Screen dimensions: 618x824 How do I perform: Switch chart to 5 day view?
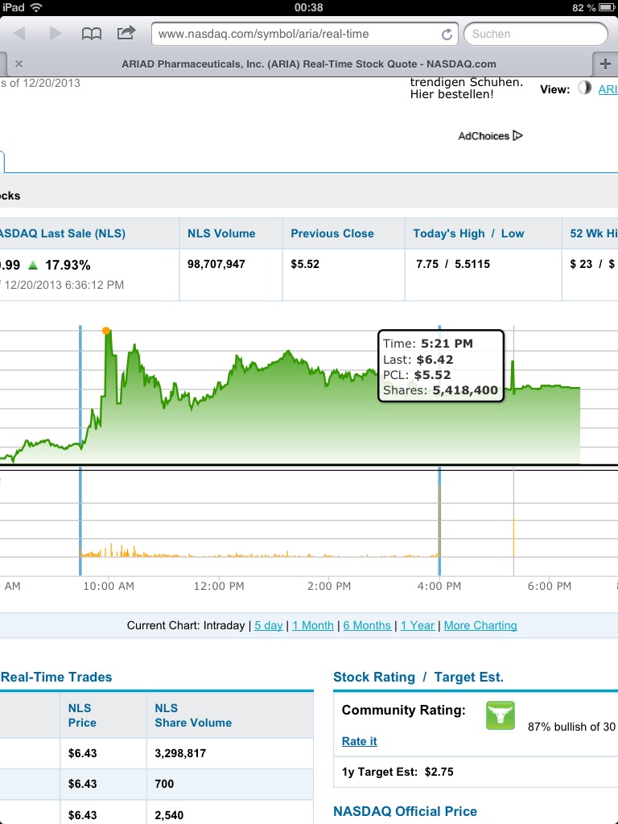coord(269,625)
